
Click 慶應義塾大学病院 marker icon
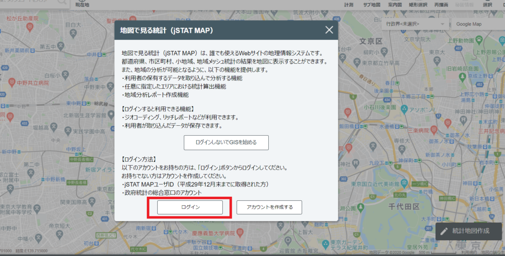(x=240, y=233)
